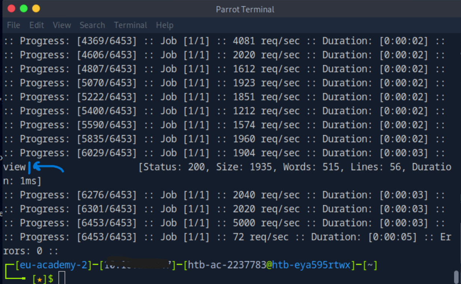Click the 'Words: 515,' text

click(x=313, y=167)
